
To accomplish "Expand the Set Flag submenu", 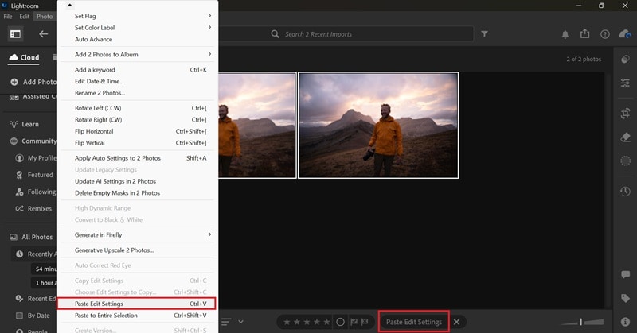I will (x=209, y=16).
